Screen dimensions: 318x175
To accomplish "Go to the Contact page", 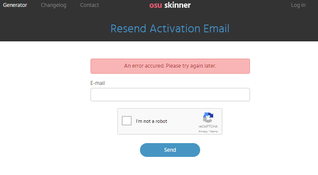I will pyautogui.click(x=89, y=5).
